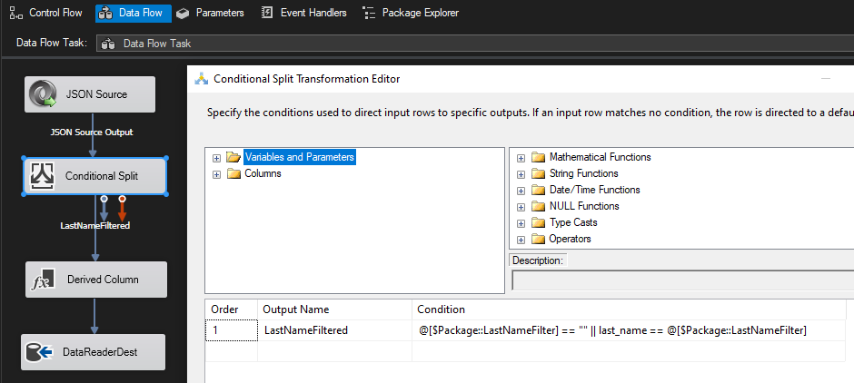This screenshot has width=854, height=383.
Task: Click the LastNameFiltered output name cell
Action: [334, 330]
